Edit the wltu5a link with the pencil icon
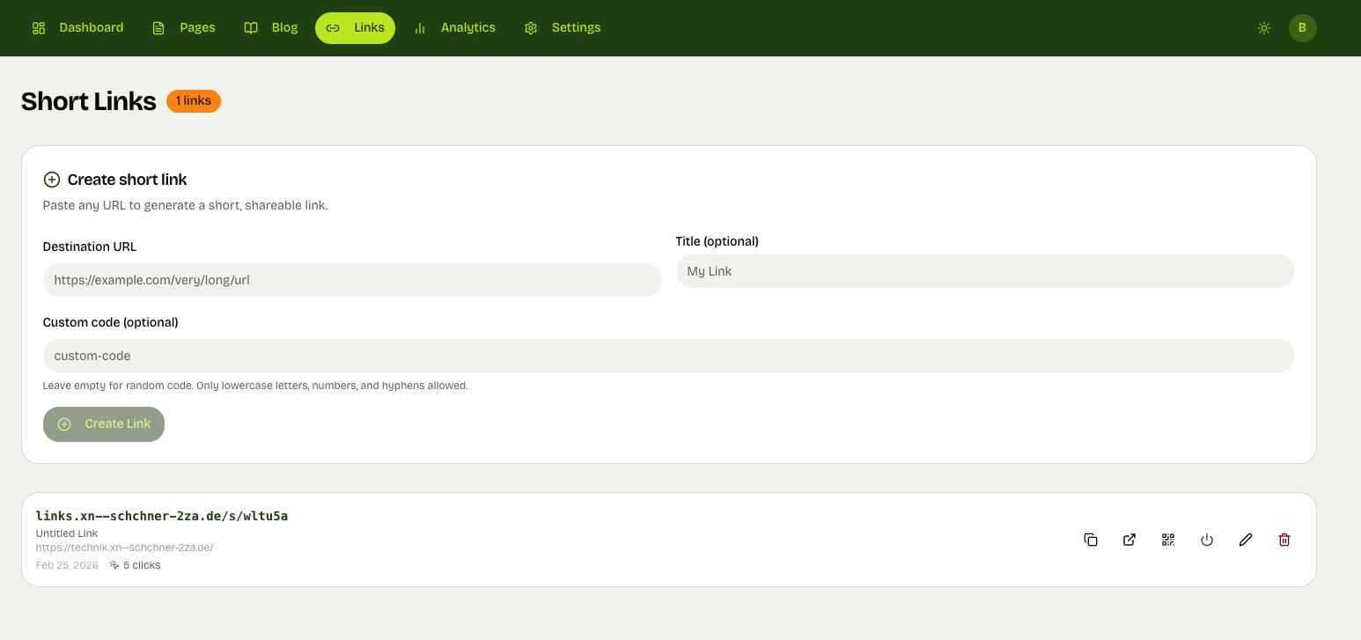 point(1246,540)
